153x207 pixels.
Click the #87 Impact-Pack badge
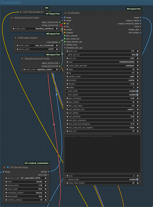(53, 14)
